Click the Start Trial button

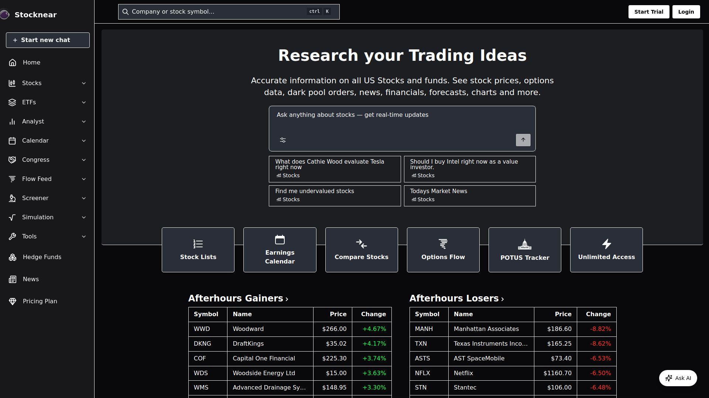[x=648, y=12]
